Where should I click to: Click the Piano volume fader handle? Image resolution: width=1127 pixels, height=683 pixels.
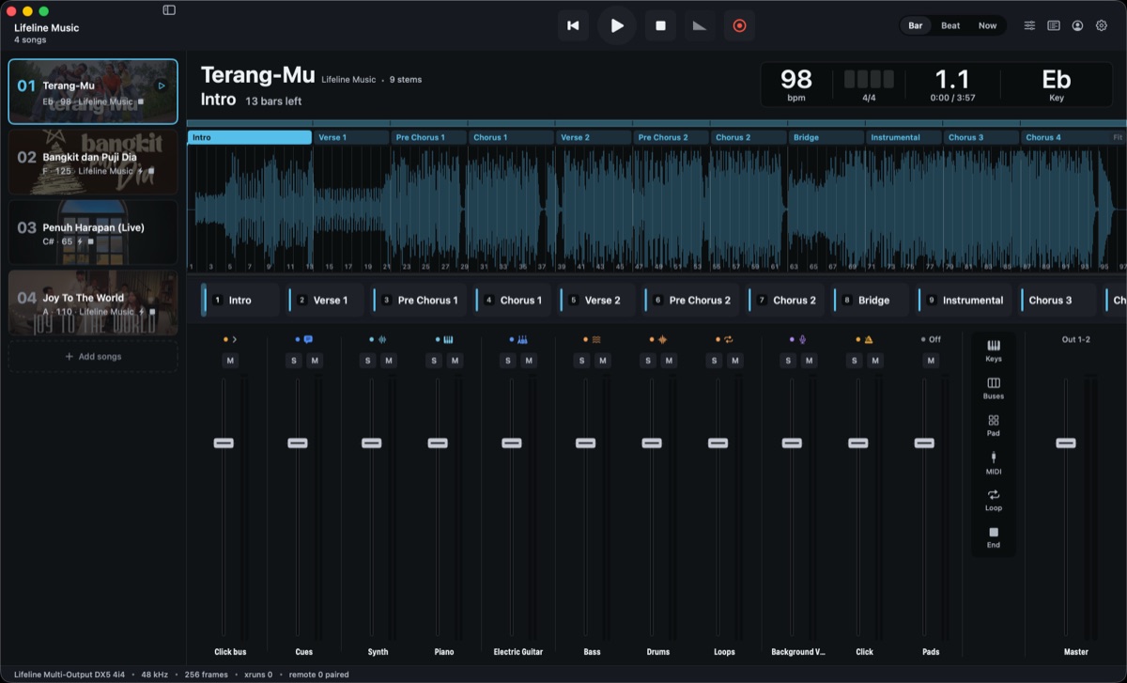point(438,442)
